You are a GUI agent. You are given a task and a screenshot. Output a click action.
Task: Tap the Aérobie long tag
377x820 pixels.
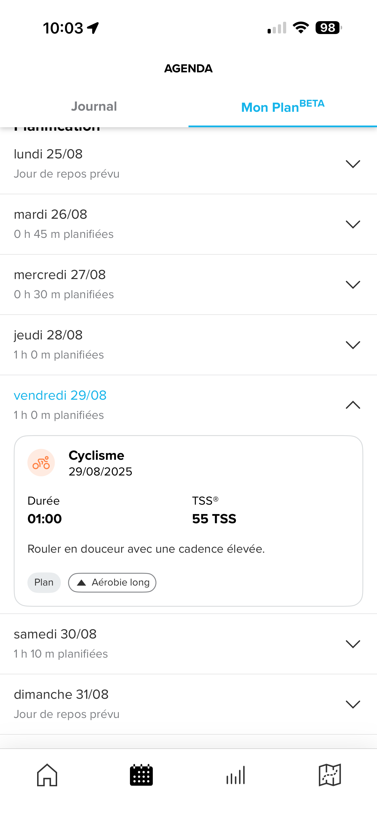point(112,582)
